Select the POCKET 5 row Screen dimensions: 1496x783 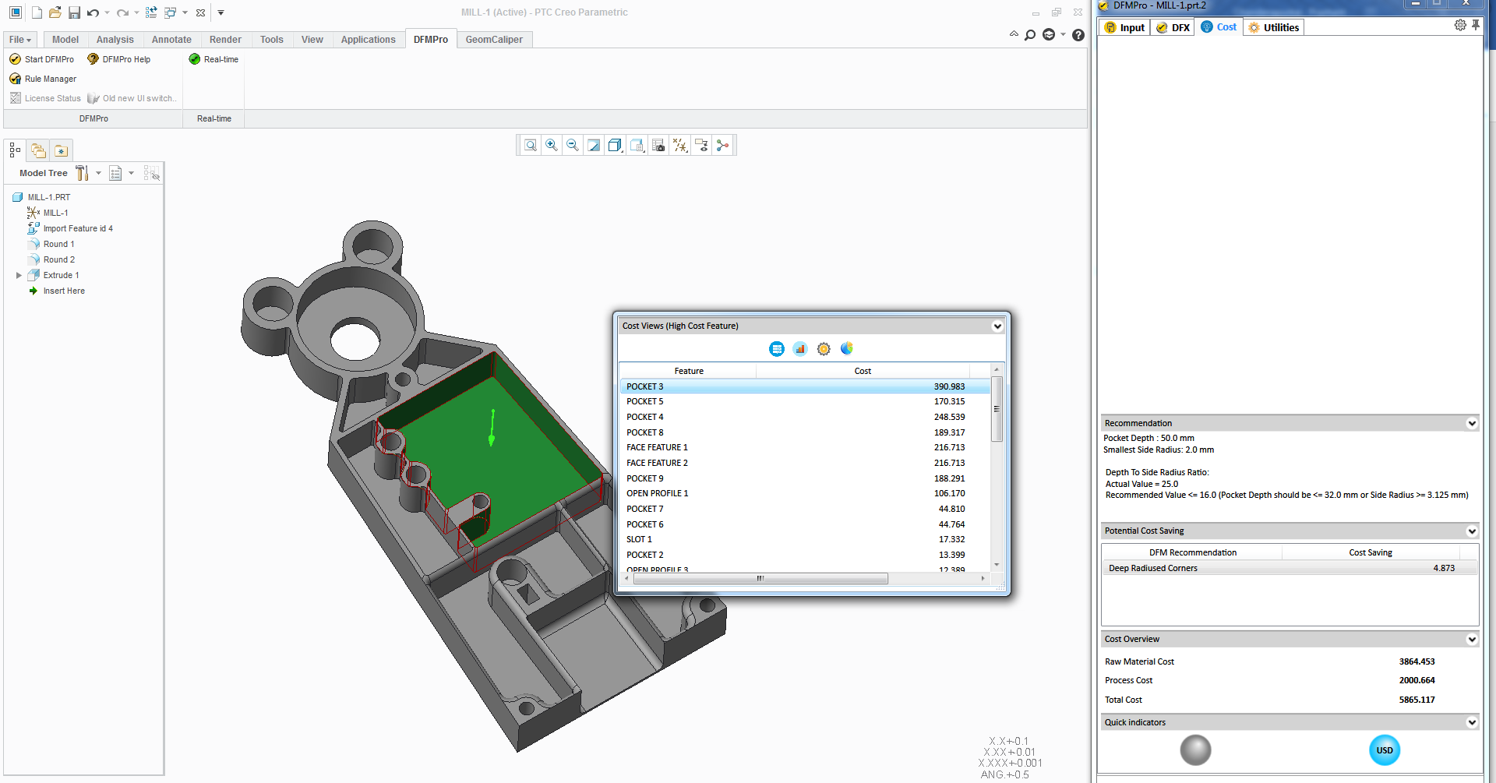coord(805,402)
